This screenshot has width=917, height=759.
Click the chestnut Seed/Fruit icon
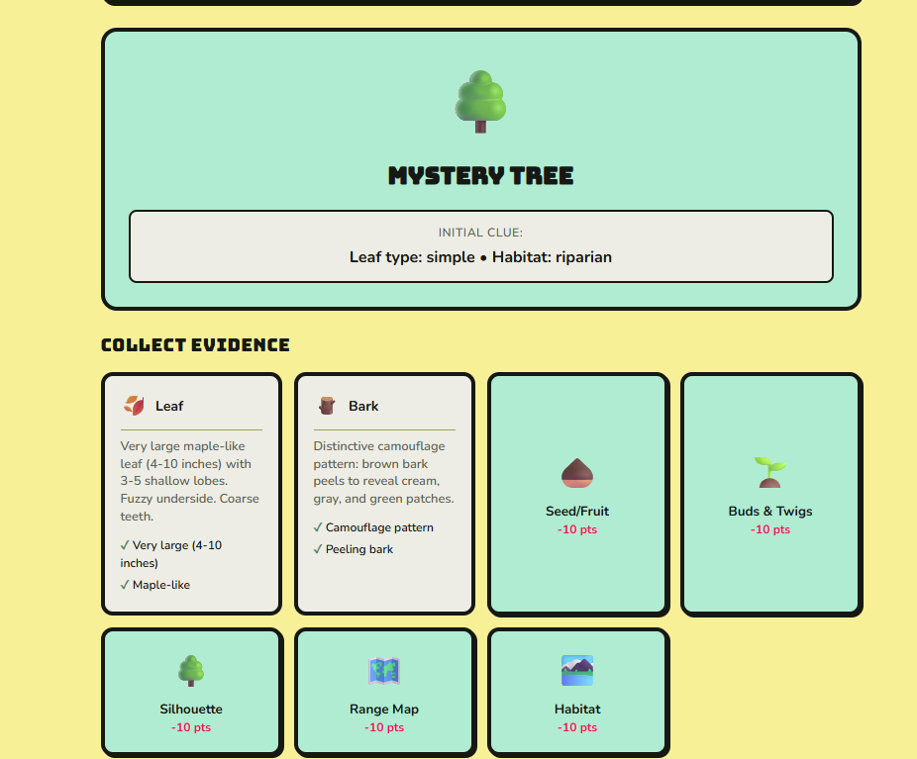(576, 473)
